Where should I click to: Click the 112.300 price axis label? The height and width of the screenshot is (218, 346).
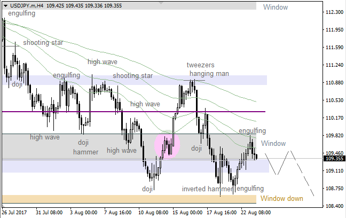(x=334, y=12)
